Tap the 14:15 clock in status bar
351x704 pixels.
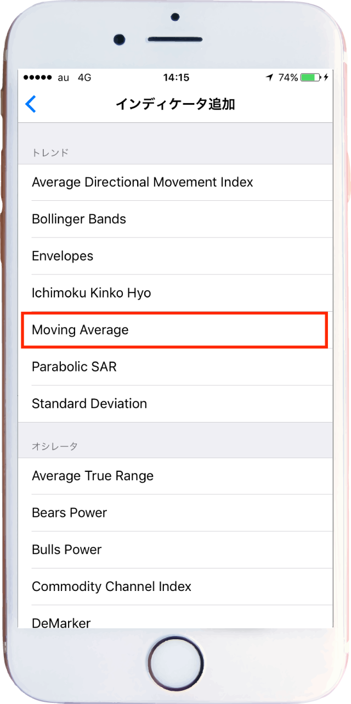pyautogui.click(x=176, y=77)
